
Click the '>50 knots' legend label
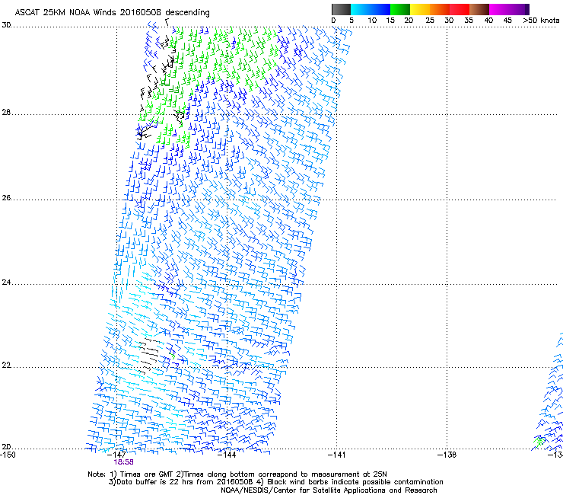click(541, 21)
